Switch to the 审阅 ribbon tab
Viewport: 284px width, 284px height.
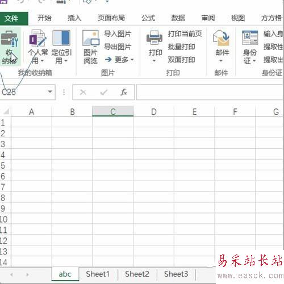[208, 18]
